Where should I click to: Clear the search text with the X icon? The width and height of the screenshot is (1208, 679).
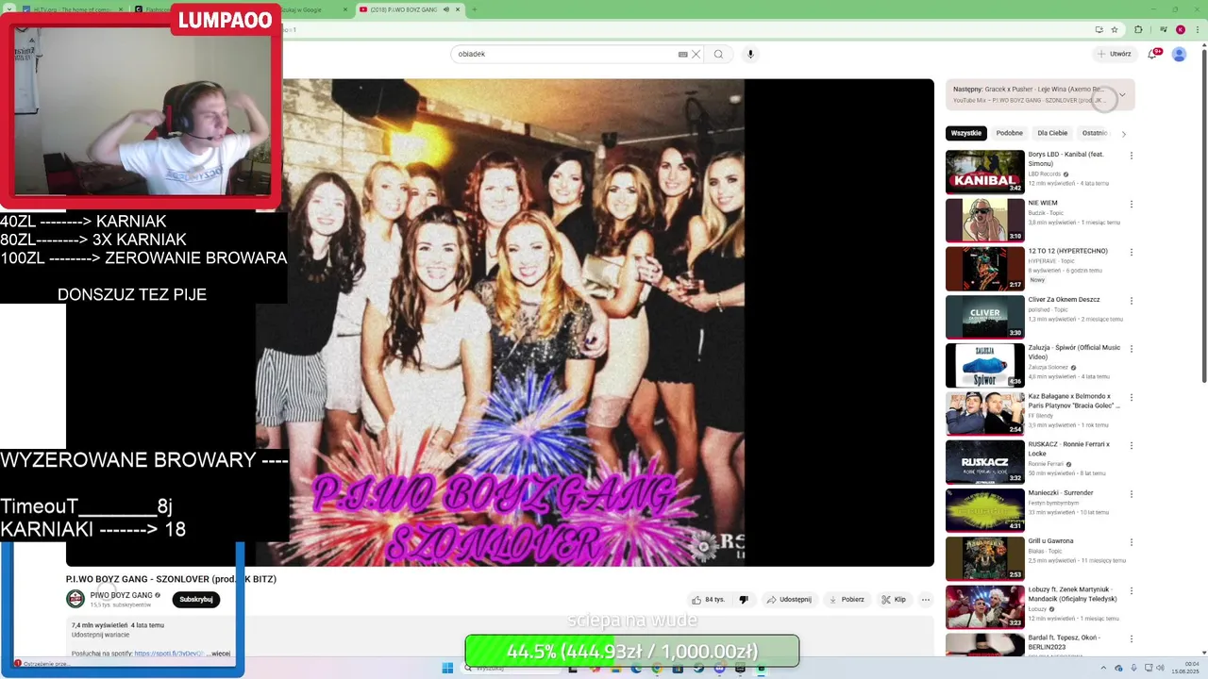coord(696,54)
